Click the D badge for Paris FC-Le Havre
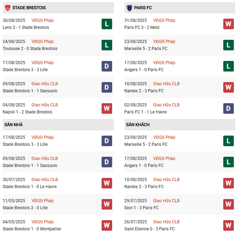 point(229,108)
